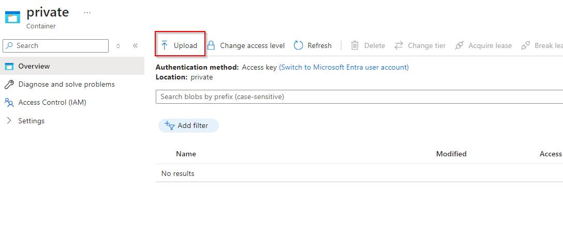
Task: Expand the Settings section
Action: click(31, 121)
